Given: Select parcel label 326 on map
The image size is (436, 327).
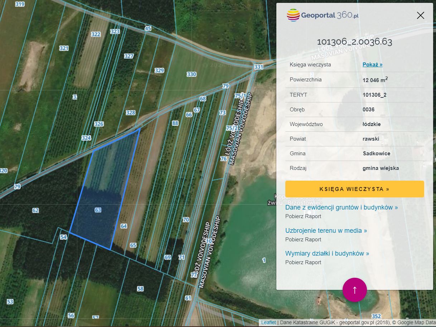Looking at the screenshot, I should coord(99,124).
